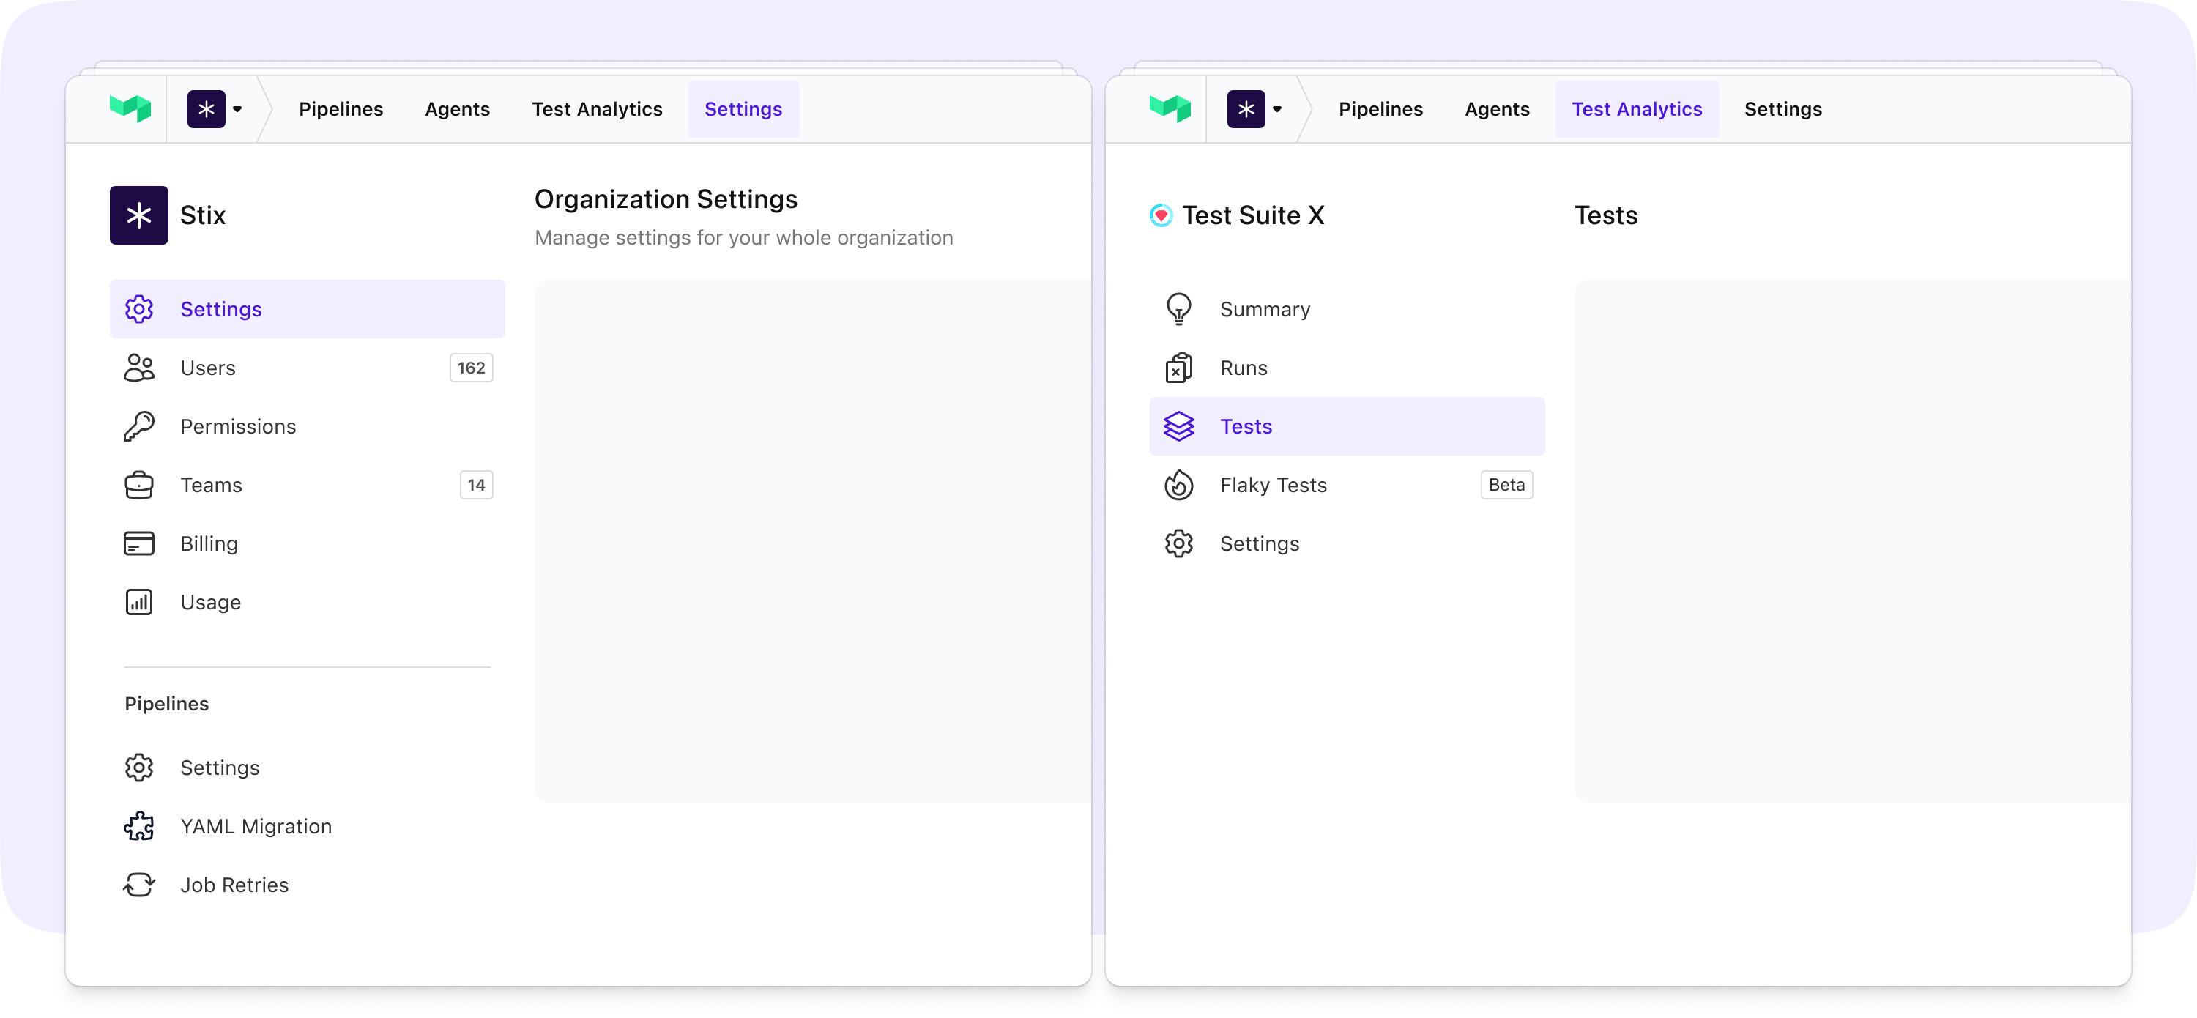Open Agents tab in left window
The width and height of the screenshot is (2197, 1018).
pos(457,108)
